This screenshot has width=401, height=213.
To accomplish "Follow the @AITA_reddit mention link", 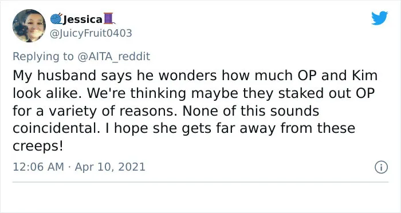I will [x=113, y=57].
